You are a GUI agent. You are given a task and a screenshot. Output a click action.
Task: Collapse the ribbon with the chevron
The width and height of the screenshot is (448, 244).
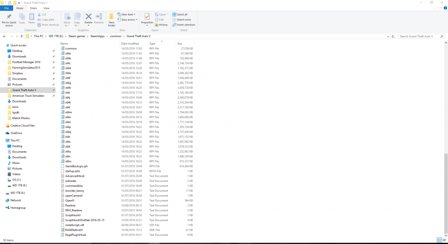[x=440, y=8]
